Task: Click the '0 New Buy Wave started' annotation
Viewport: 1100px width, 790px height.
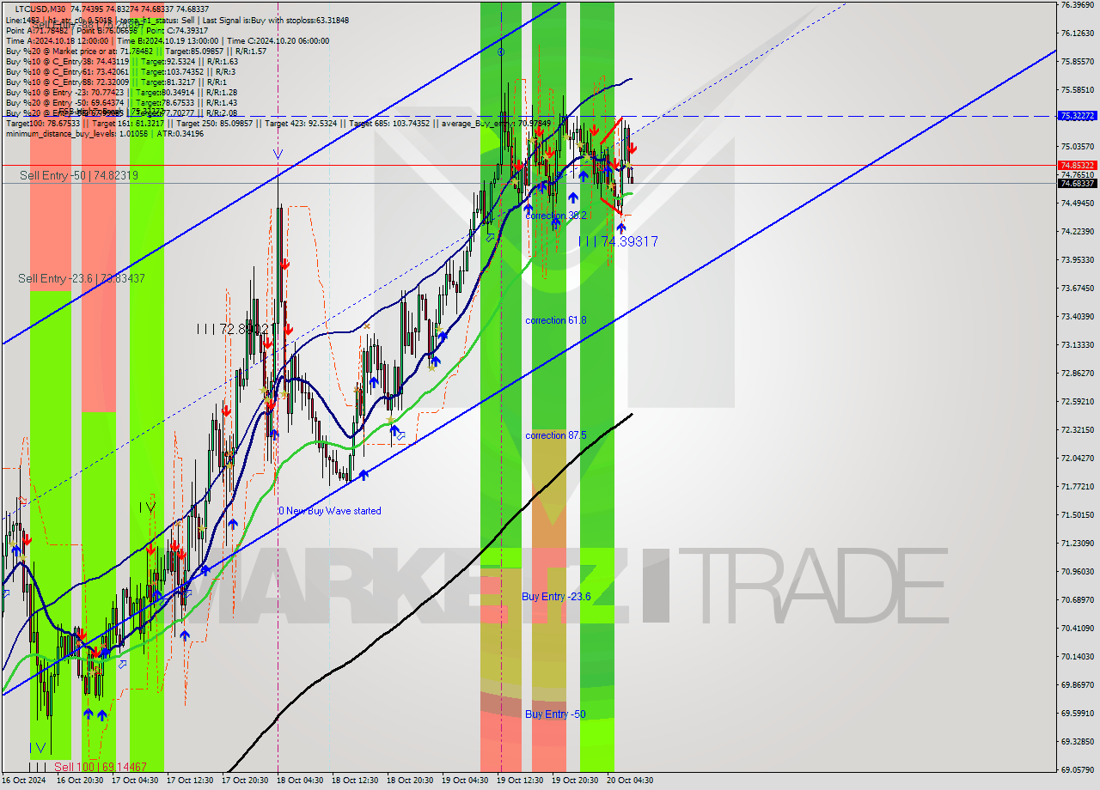Action: click(329, 511)
